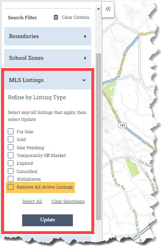Click the vertical scrollbar thumb
Viewport: 161px width, 248px height.
pos(98,137)
